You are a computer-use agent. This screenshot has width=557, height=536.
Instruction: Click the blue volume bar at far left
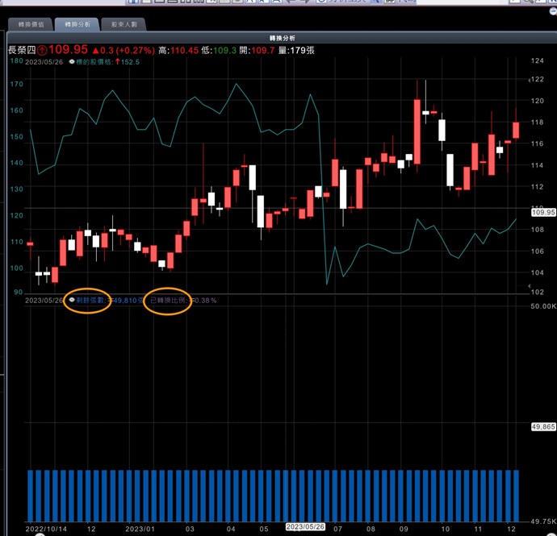tap(31, 494)
